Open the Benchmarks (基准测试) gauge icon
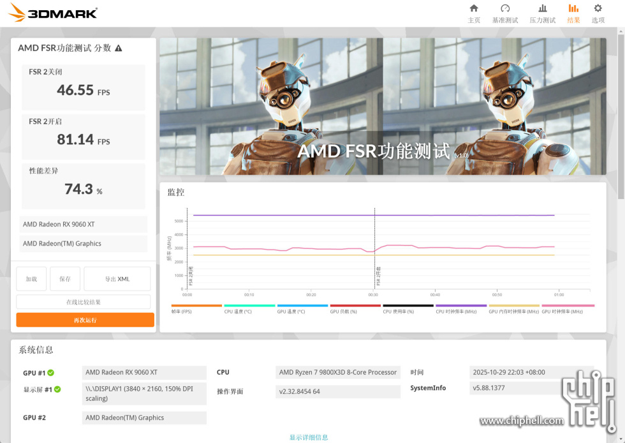Viewport: 625px width, 443px height. [x=505, y=9]
